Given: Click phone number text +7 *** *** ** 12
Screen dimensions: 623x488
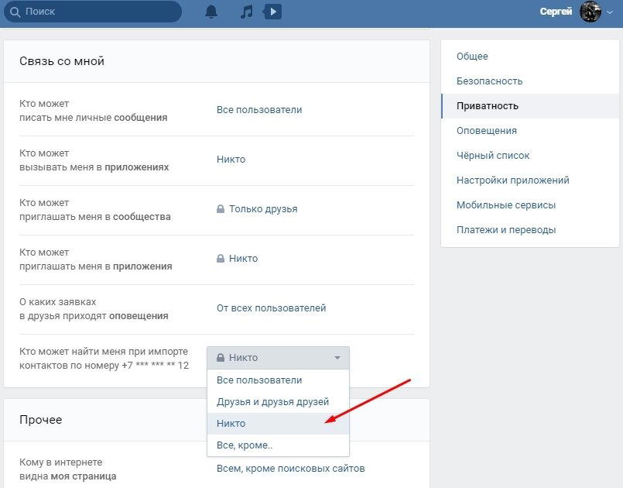Looking at the screenshot, I should (156, 366).
